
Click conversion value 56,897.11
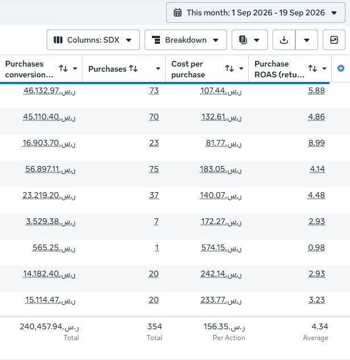[50, 169]
